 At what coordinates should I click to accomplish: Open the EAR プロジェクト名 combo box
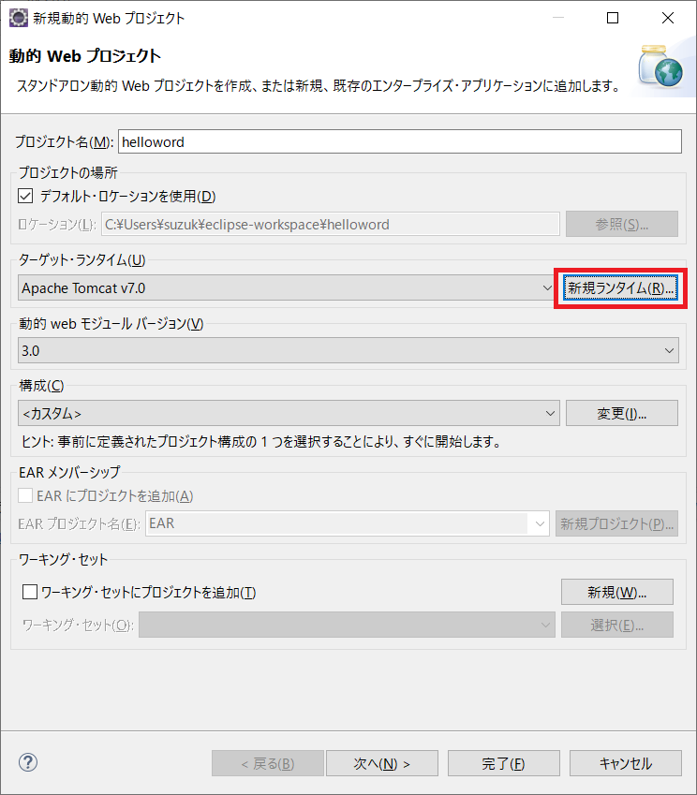tap(348, 523)
